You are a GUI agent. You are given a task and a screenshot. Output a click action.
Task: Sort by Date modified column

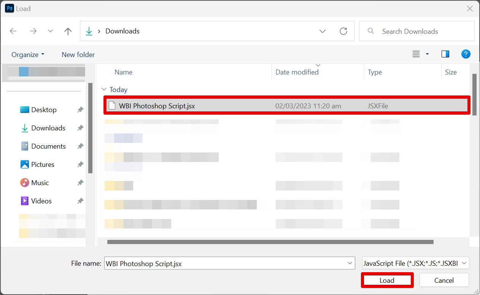(297, 72)
